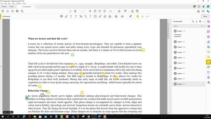Screen dimensions: 211x119
Task: Select the Sticky Note tool
Action: 61,16
